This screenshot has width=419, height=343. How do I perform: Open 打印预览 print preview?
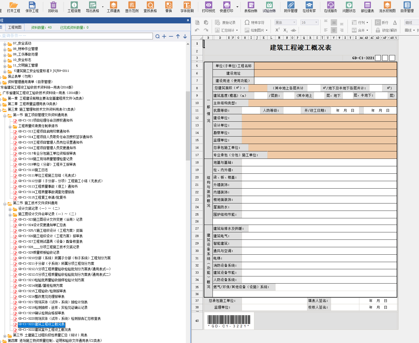208,7
